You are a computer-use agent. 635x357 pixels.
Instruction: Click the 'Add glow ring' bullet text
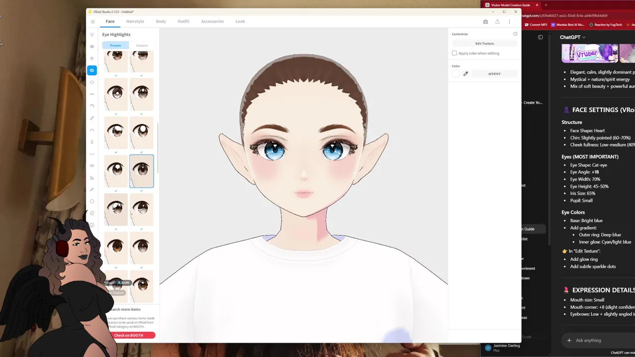[584, 259]
